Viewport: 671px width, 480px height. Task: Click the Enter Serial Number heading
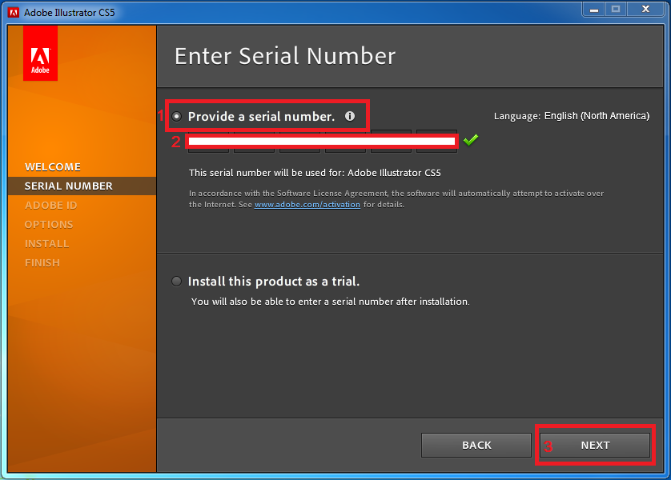tap(285, 56)
